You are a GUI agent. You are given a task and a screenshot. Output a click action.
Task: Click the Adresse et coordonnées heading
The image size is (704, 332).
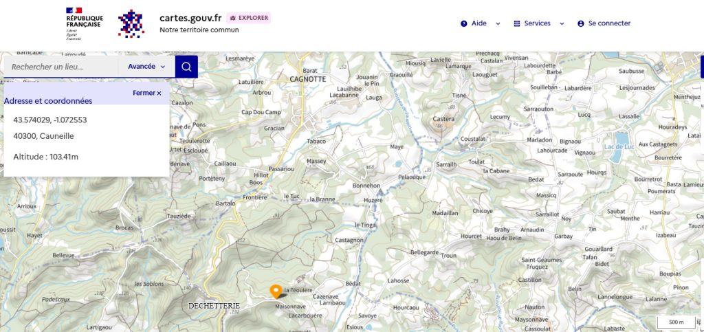(48, 101)
